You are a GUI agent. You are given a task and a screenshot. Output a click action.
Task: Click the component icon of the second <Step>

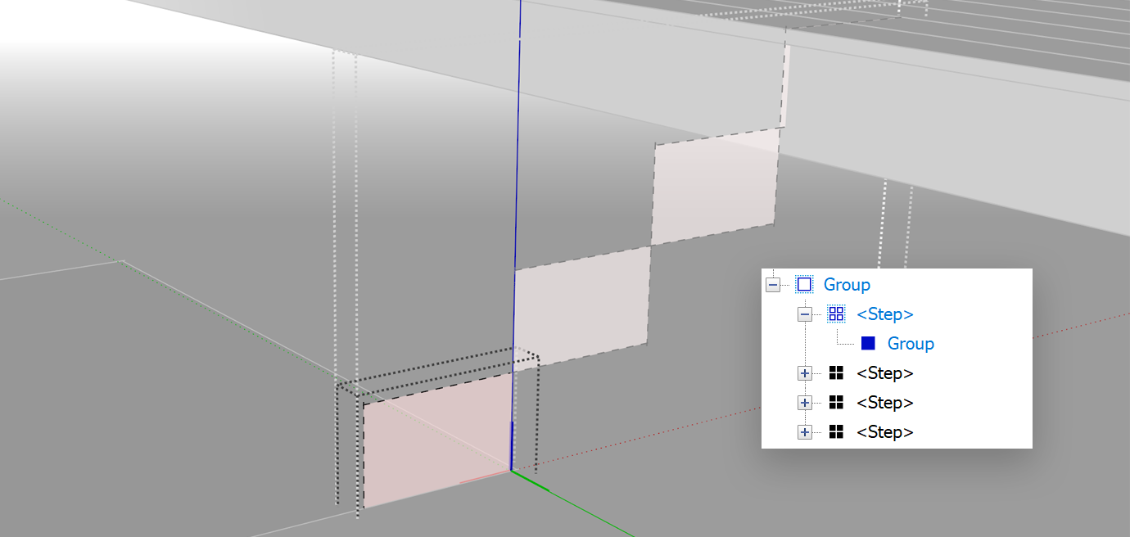pyautogui.click(x=837, y=372)
